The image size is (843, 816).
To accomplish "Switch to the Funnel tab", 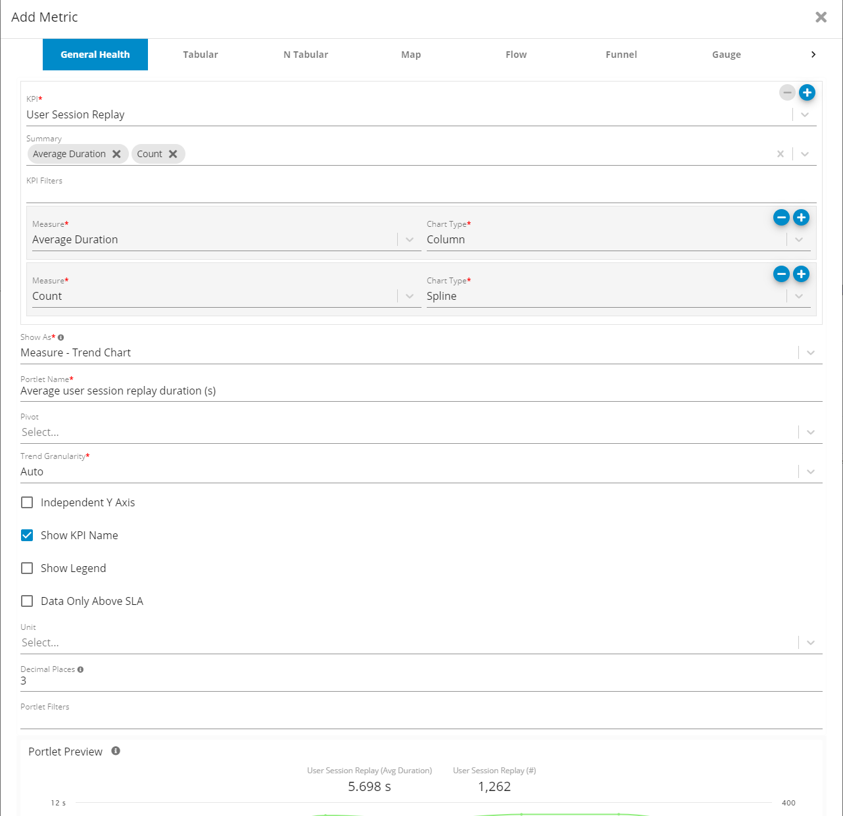I will [621, 55].
